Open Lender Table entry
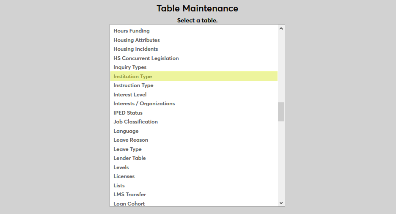 (x=129, y=158)
